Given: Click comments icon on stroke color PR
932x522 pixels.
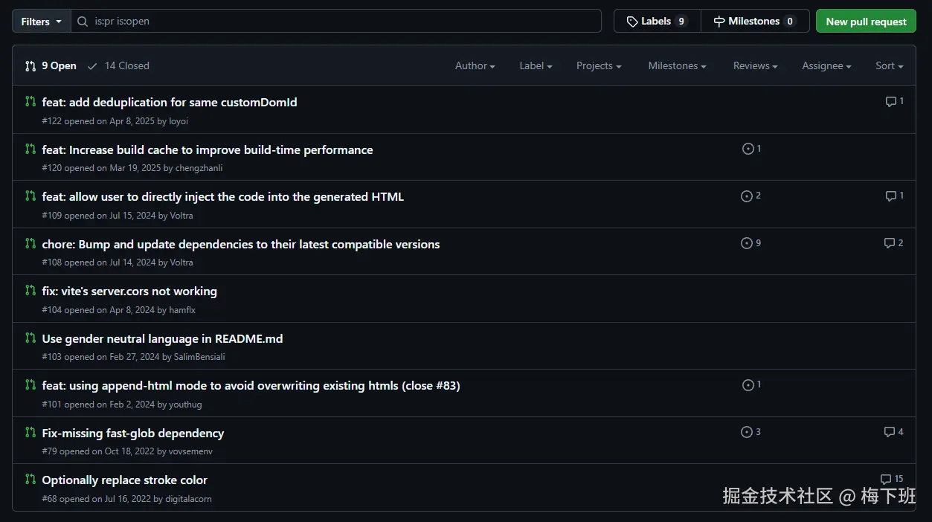Looking at the screenshot, I should 886,480.
